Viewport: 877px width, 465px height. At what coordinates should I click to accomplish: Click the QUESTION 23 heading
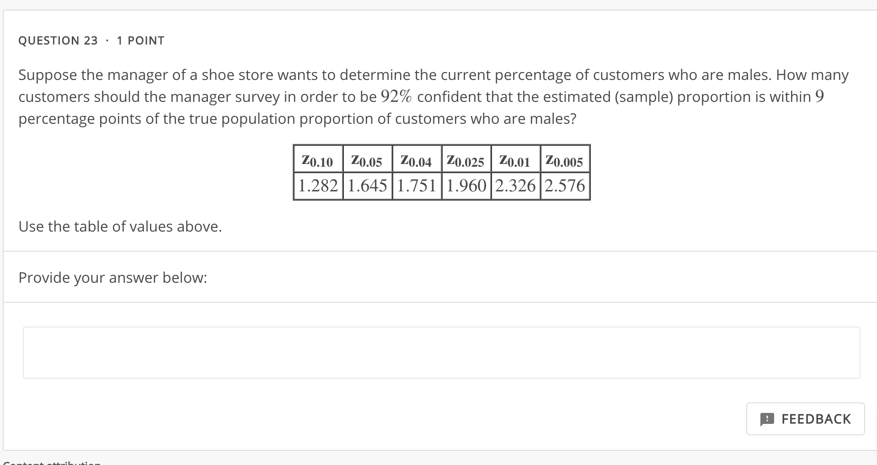click(x=58, y=41)
